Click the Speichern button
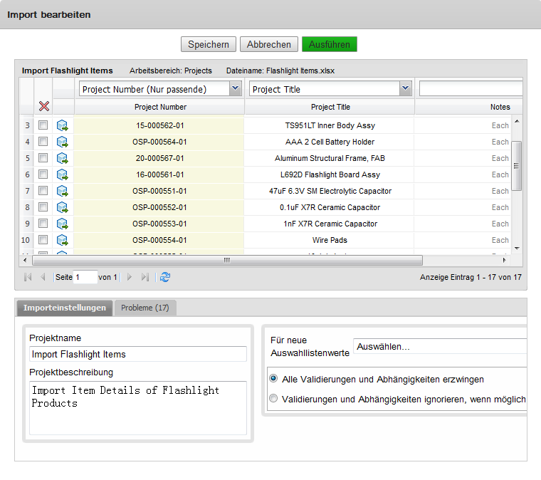This screenshot has height=480, width=541. click(x=209, y=44)
